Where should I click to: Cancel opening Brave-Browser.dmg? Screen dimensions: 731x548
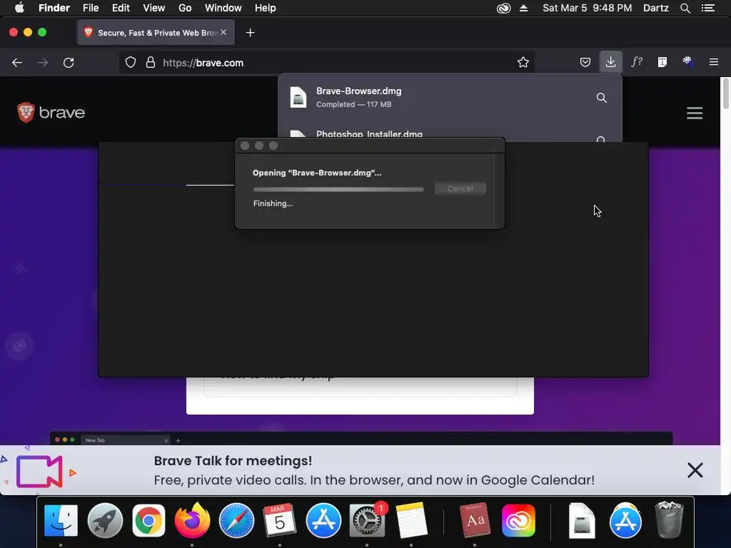pos(460,188)
